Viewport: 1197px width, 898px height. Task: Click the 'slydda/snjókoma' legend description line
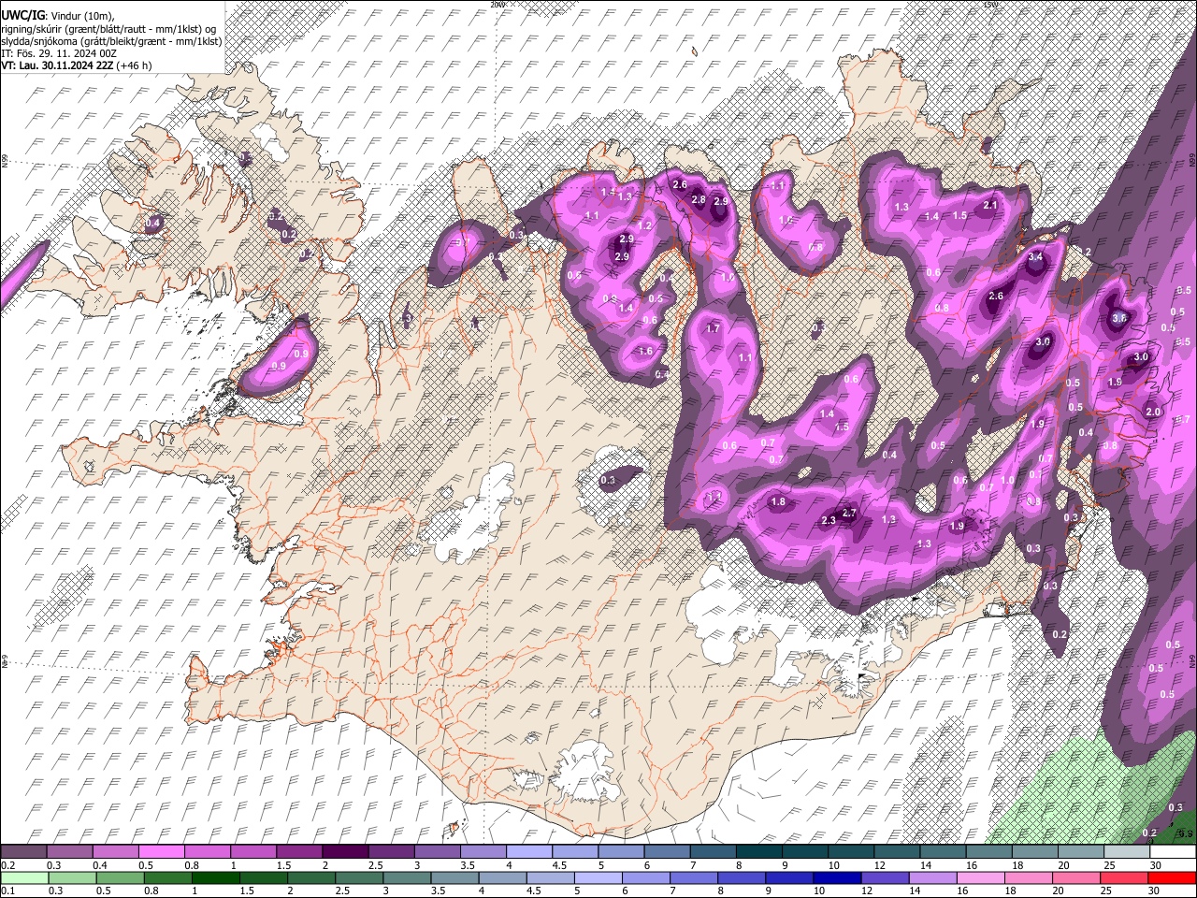click(111, 41)
